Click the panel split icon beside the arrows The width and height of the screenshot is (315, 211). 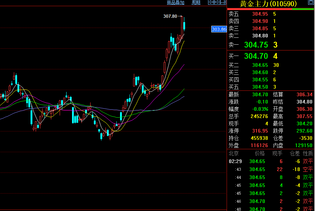pyautogui.click(x=223, y=3)
